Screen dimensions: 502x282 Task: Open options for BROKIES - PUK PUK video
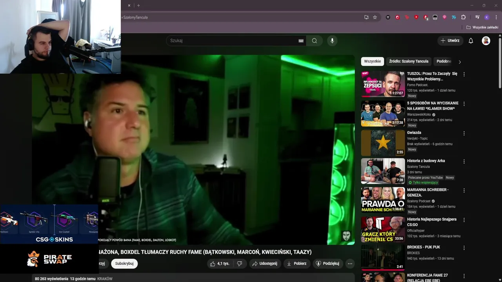[x=464, y=248]
